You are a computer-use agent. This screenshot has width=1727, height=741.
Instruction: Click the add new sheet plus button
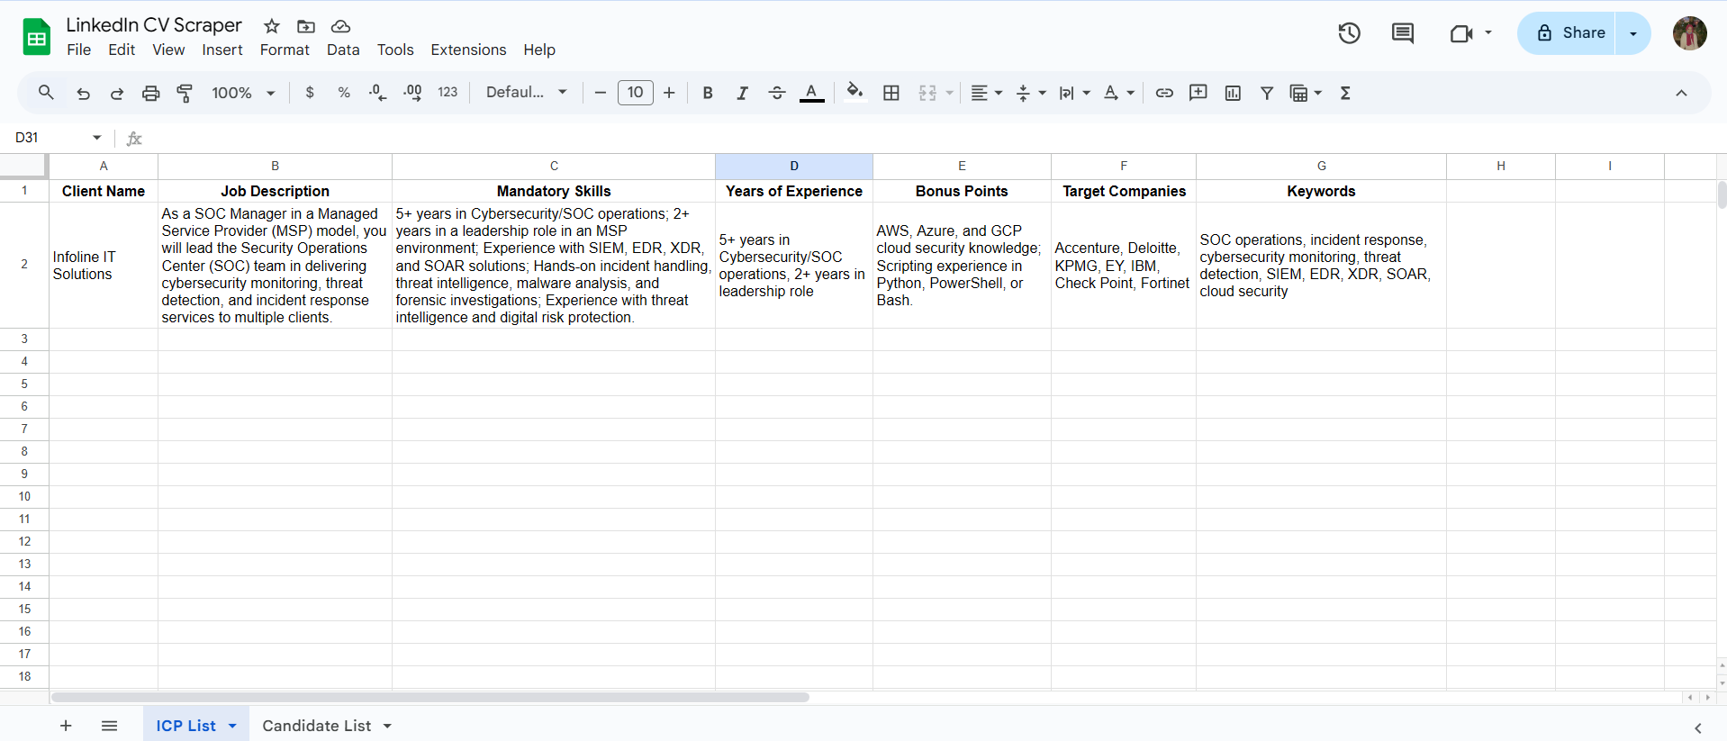tap(66, 726)
